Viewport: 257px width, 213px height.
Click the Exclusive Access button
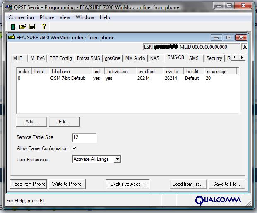click(x=127, y=184)
